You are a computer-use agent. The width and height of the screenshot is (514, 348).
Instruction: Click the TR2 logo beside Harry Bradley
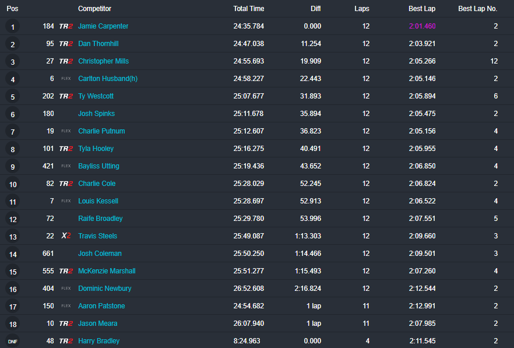point(66,341)
